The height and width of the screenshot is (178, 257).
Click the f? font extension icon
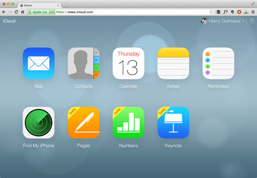click(225, 12)
